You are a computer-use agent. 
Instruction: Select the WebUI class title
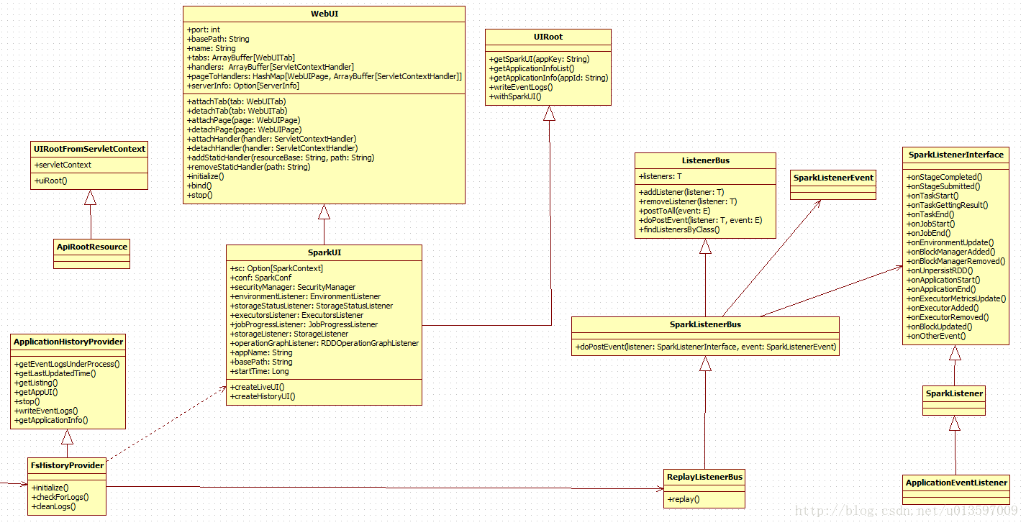point(324,14)
